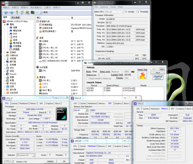Select the DMI item in AIDA64 tree
The width and height of the screenshot is (193, 164).
(x=14, y=34)
